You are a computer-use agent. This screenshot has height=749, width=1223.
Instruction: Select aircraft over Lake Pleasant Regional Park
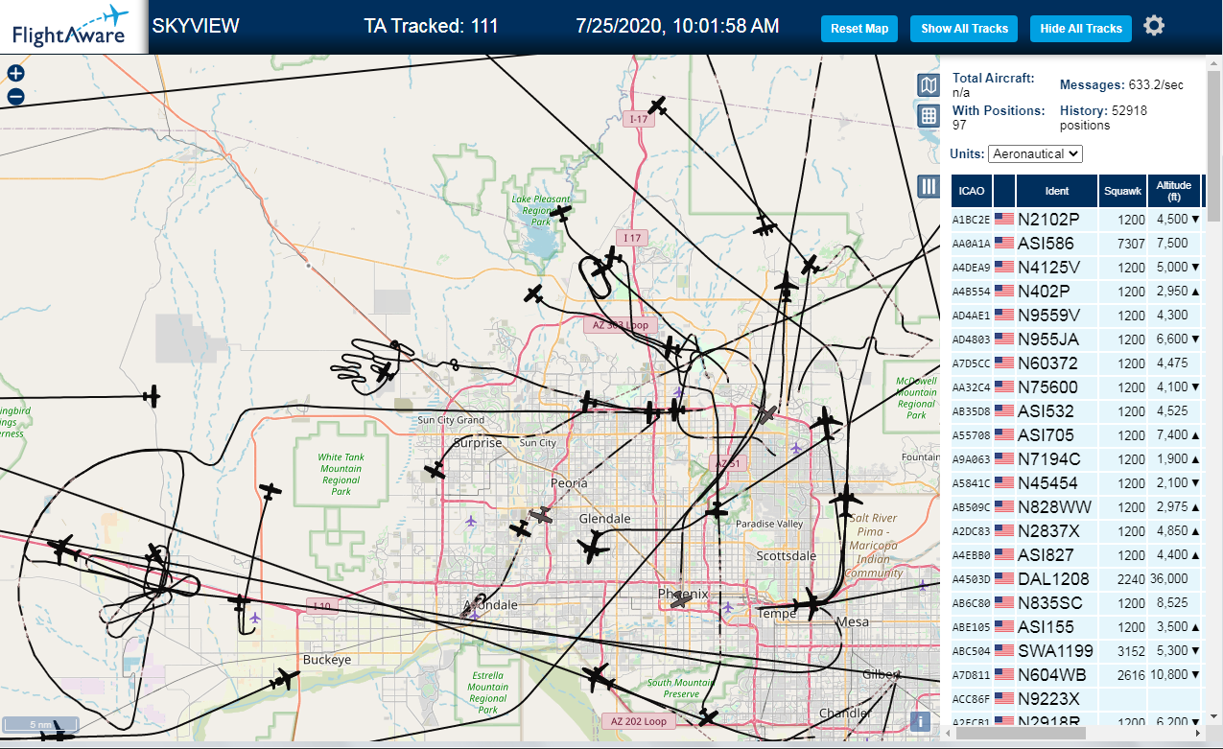(x=561, y=213)
